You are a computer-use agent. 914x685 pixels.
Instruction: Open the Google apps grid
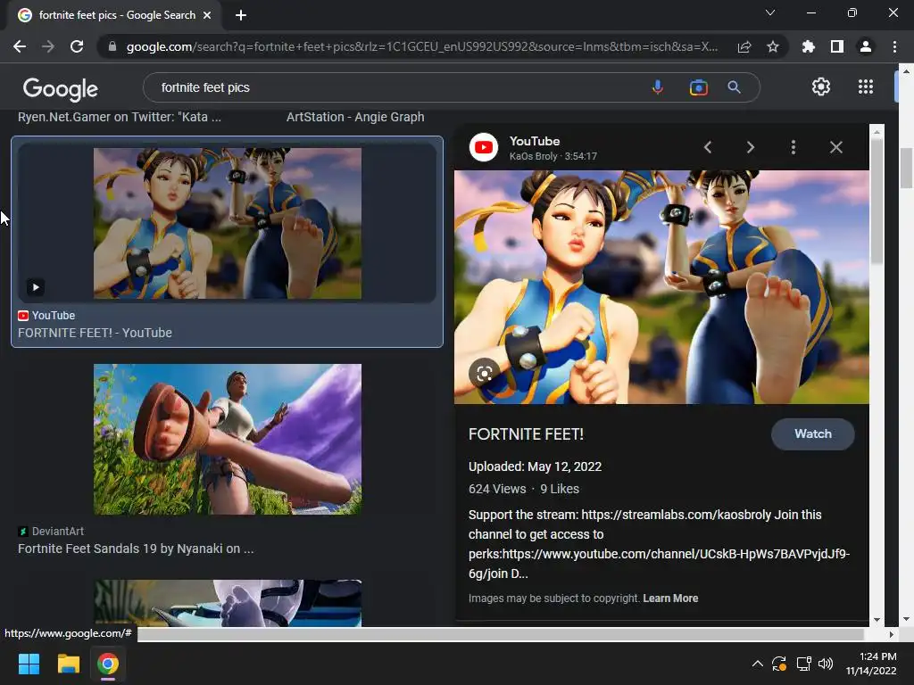tap(866, 87)
